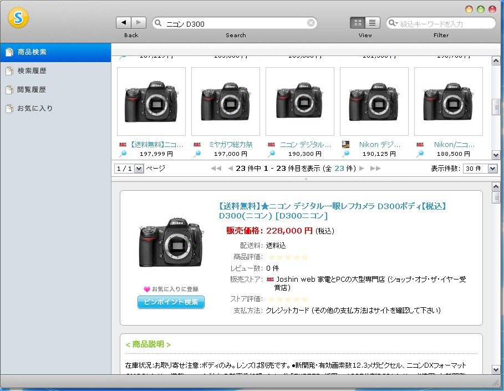Clear the search field with the X button
The height and width of the screenshot is (391, 504).
[x=311, y=23]
